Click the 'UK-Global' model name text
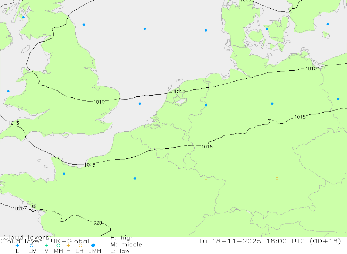Image resolution: width=347 pixels, height=254 pixels. [x=70, y=241]
